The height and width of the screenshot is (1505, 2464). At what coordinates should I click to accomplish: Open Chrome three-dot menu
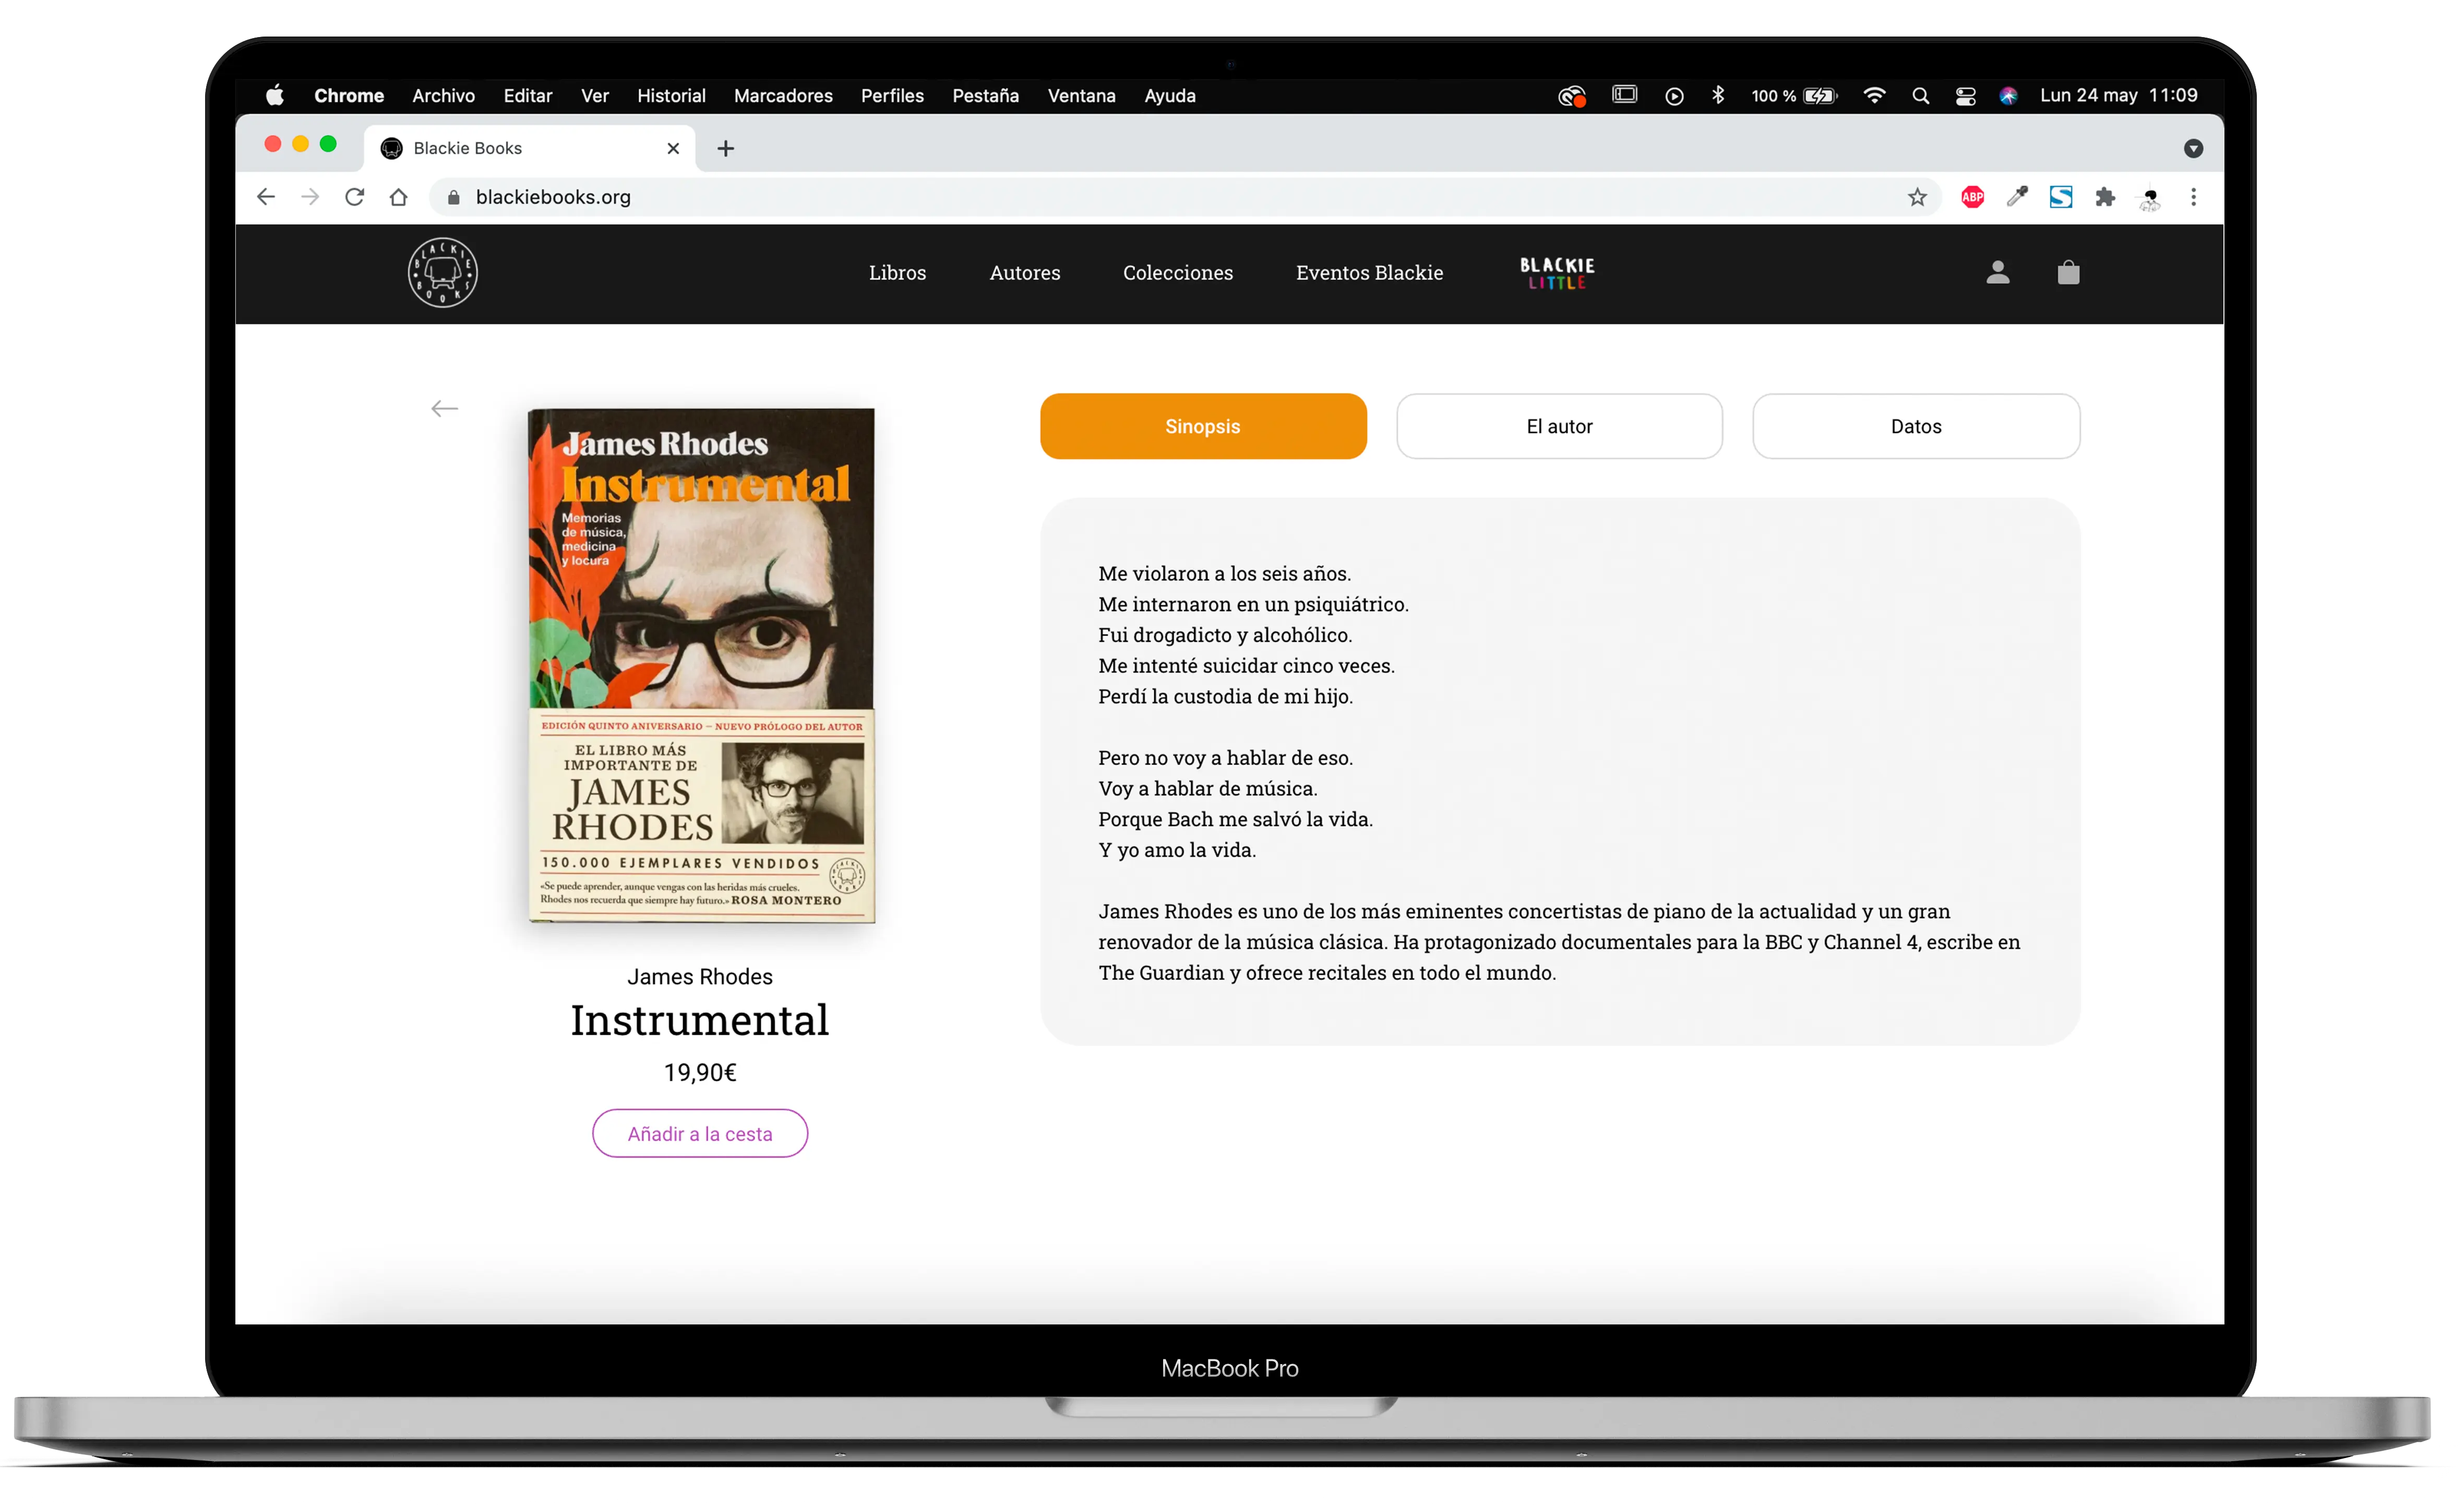(x=2193, y=197)
